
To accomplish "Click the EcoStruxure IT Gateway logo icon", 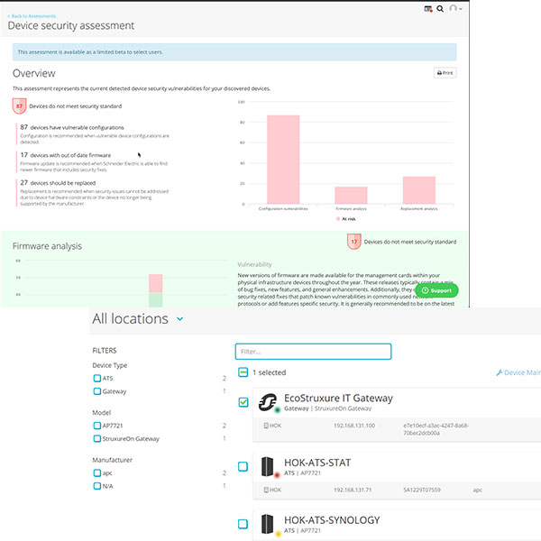I will tap(268, 402).
